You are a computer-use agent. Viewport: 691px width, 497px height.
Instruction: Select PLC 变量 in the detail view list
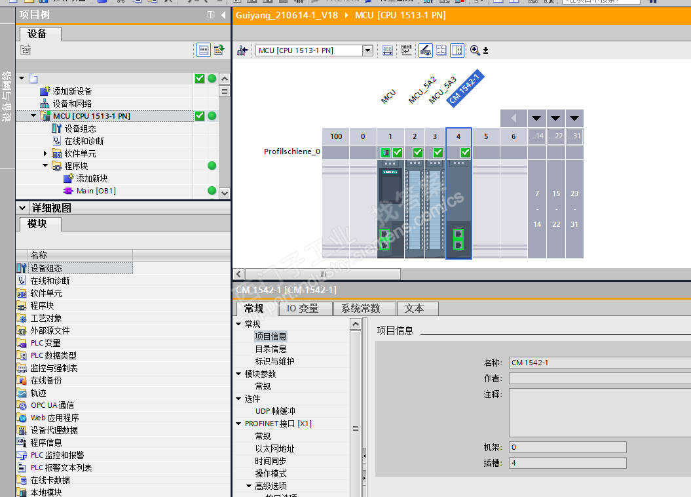click(x=45, y=343)
